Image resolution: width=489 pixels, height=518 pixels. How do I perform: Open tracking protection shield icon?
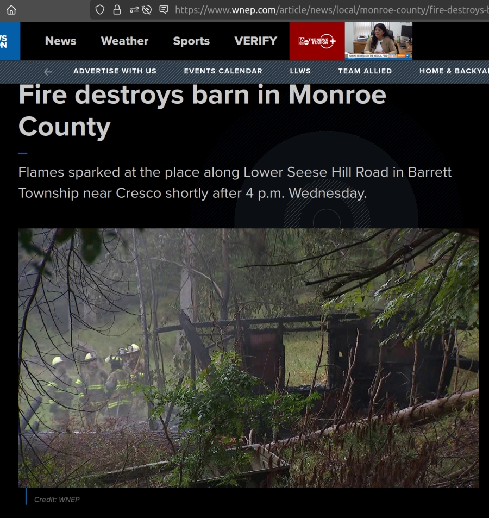click(x=100, y=10)
